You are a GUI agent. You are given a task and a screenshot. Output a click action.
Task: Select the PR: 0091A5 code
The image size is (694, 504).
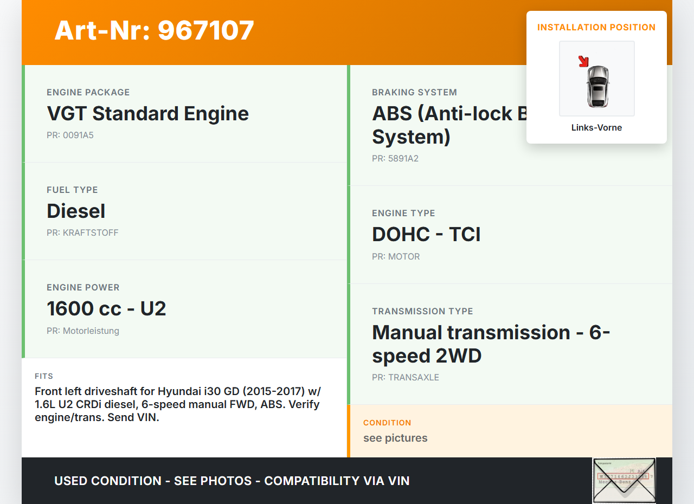tap(70, 135)
